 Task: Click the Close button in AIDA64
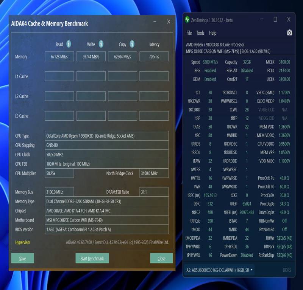coord(161,258)
